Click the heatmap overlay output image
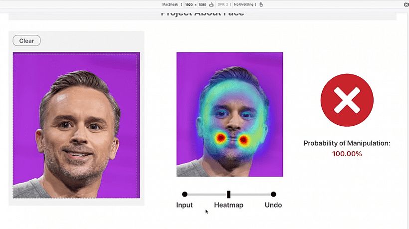Screen dimensions: 409x229 click(229, 114)
